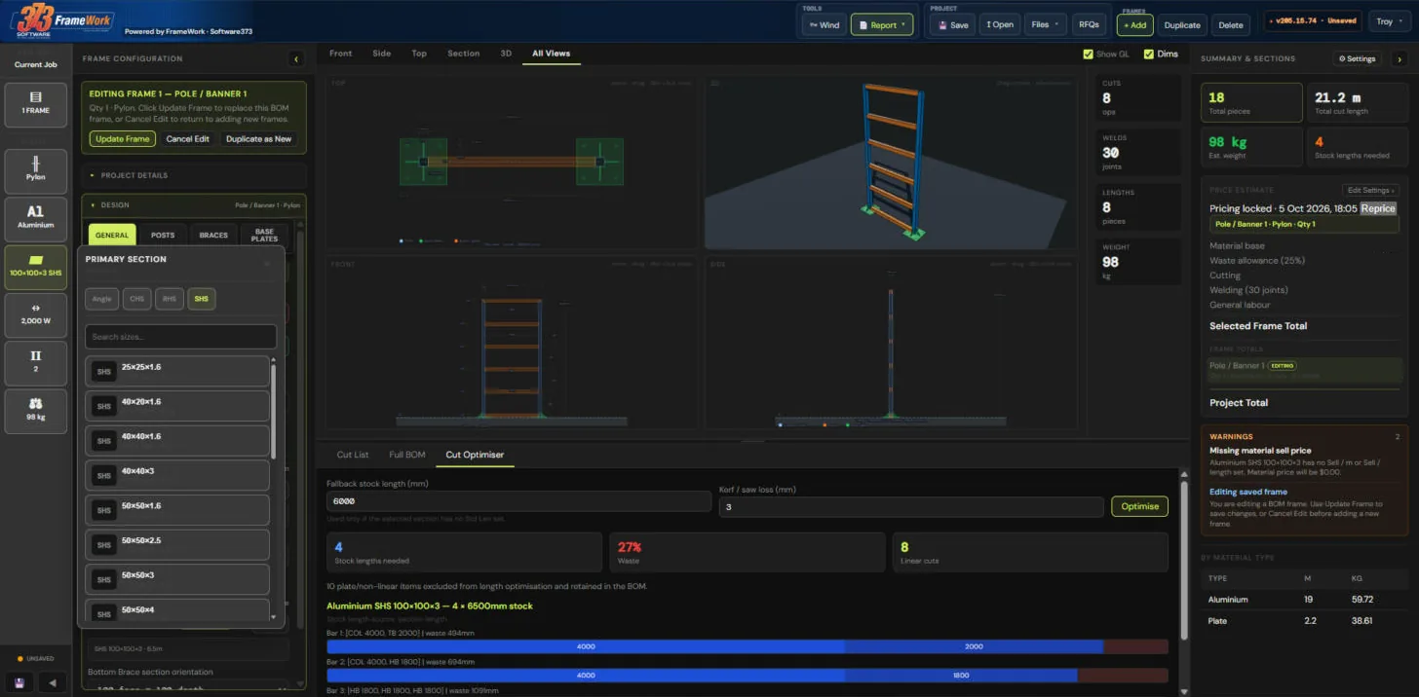Click the 98 kg weight tile
This screenshot has width=1419, height=697.
click(36, 410)
